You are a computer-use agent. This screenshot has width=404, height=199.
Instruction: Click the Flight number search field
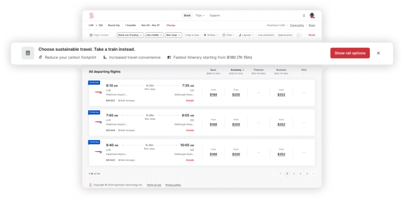tap(101, 35)
